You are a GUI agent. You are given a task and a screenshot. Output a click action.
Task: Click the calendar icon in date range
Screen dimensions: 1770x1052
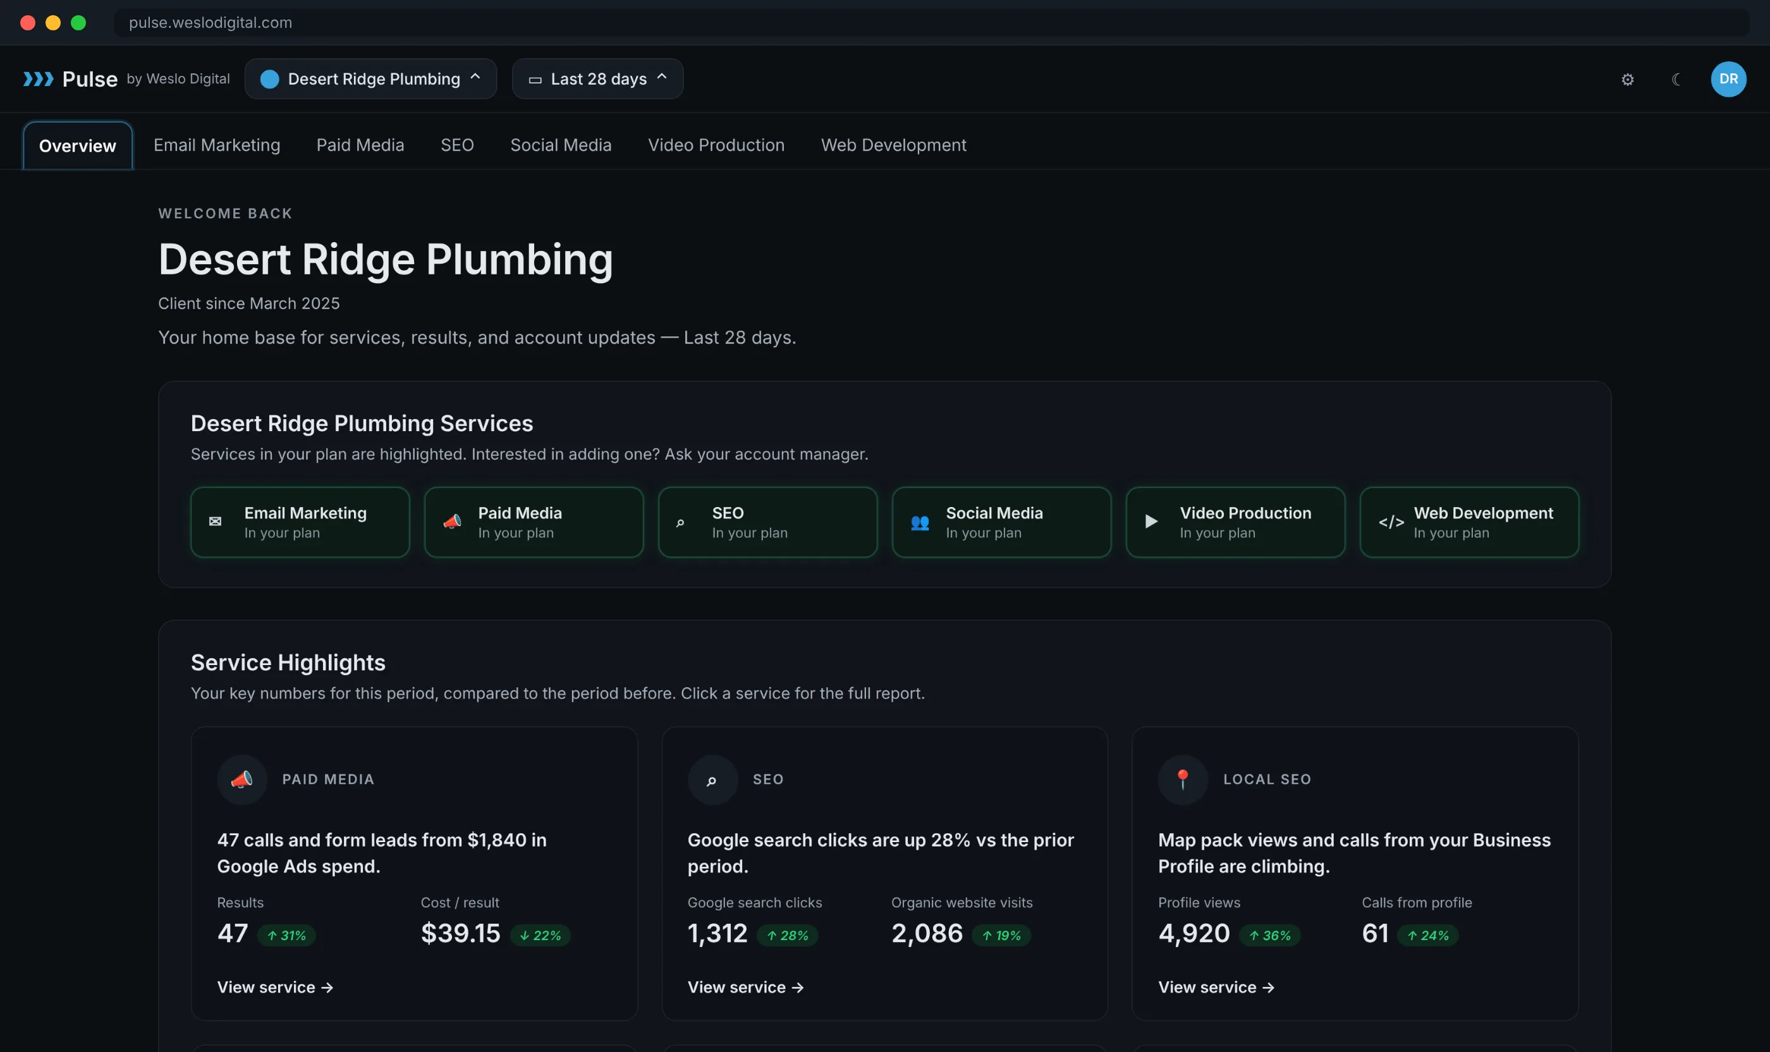[535, 80]
